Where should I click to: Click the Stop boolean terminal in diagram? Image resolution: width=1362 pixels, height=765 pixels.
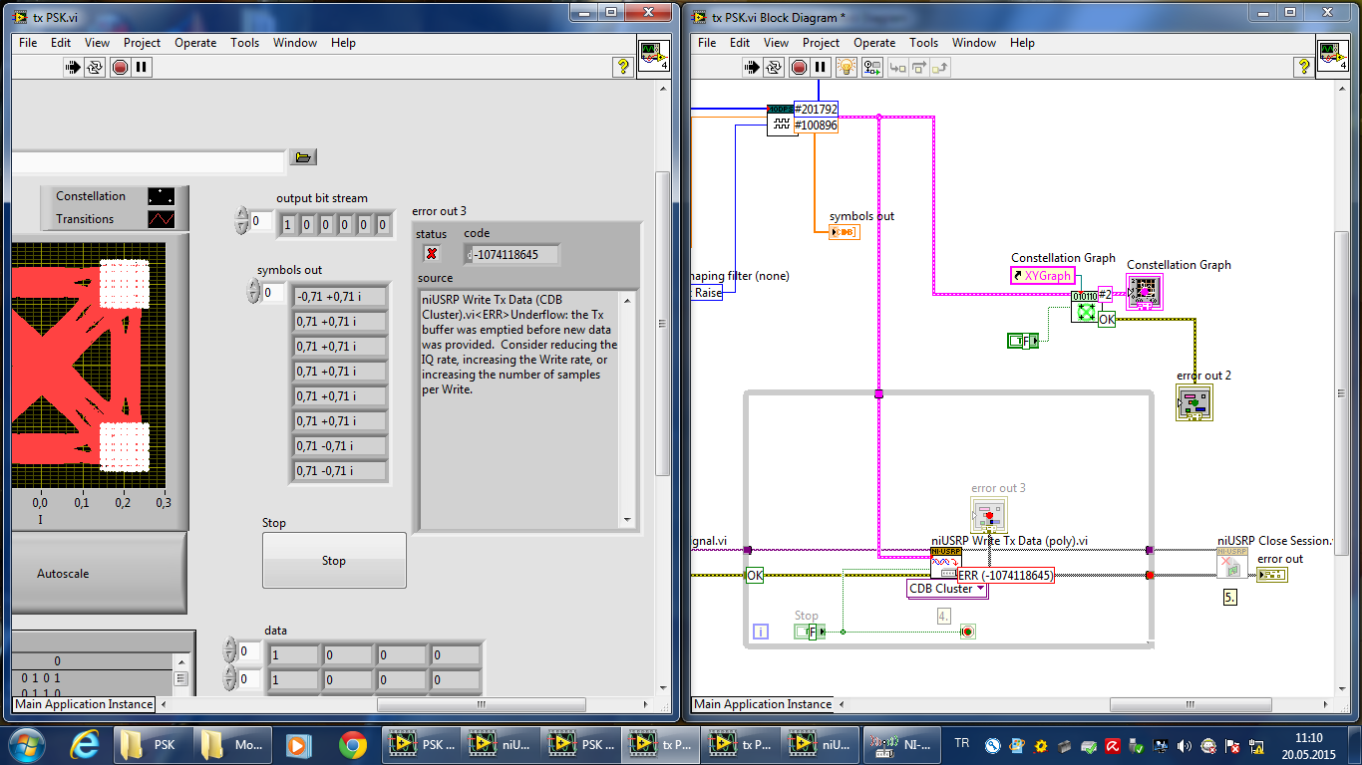[x=810, y=632]
